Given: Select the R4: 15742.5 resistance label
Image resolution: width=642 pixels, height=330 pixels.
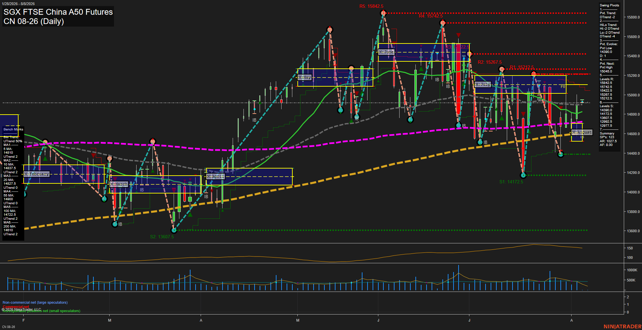Looking at the screenshot, I should (x=431, y=16).
